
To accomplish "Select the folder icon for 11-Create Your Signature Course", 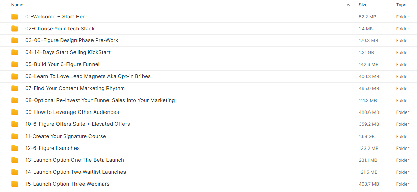I will click(x=15, y=136).
